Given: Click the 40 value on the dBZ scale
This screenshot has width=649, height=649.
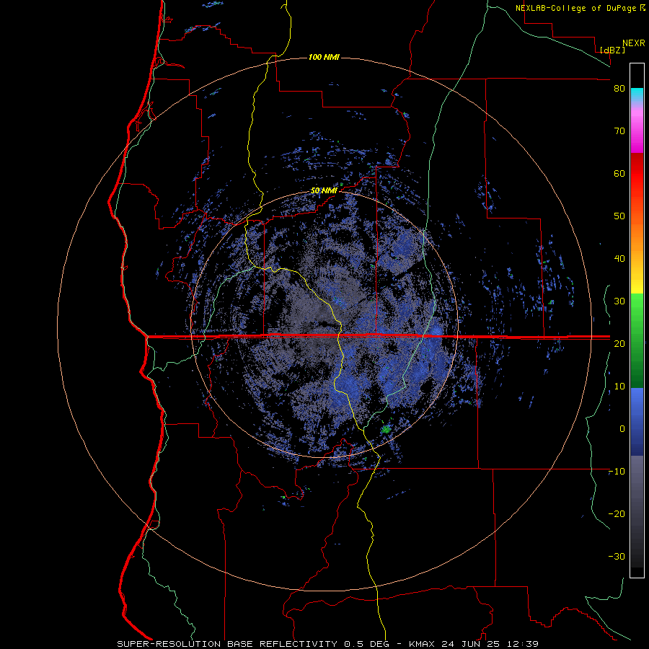Looking at the screenshot, I should click(619, 259).
